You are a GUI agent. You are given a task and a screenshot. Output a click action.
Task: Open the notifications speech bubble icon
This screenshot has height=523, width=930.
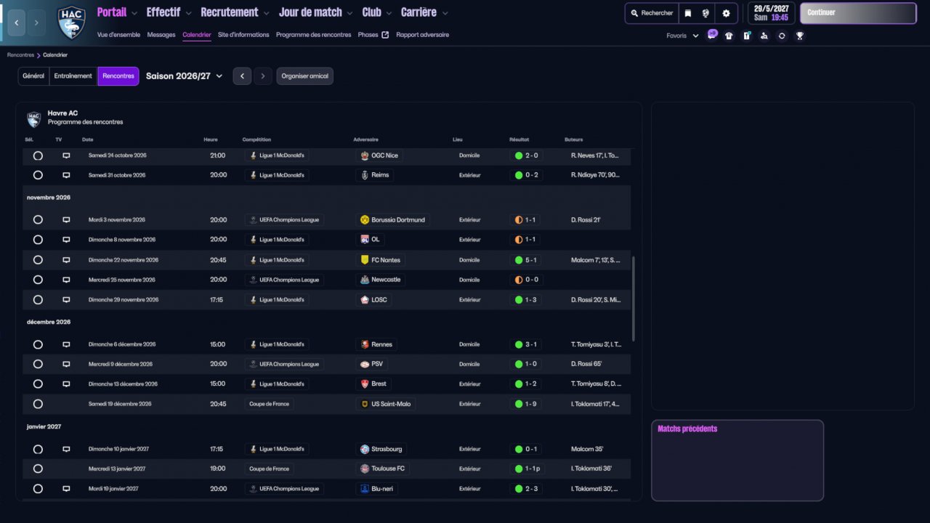712,35
